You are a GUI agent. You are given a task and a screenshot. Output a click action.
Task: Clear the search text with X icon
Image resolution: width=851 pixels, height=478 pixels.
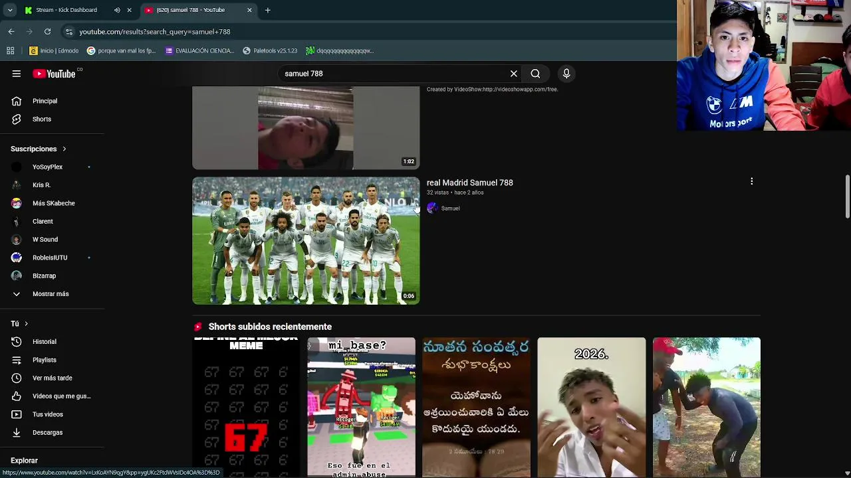click(513, 74)
